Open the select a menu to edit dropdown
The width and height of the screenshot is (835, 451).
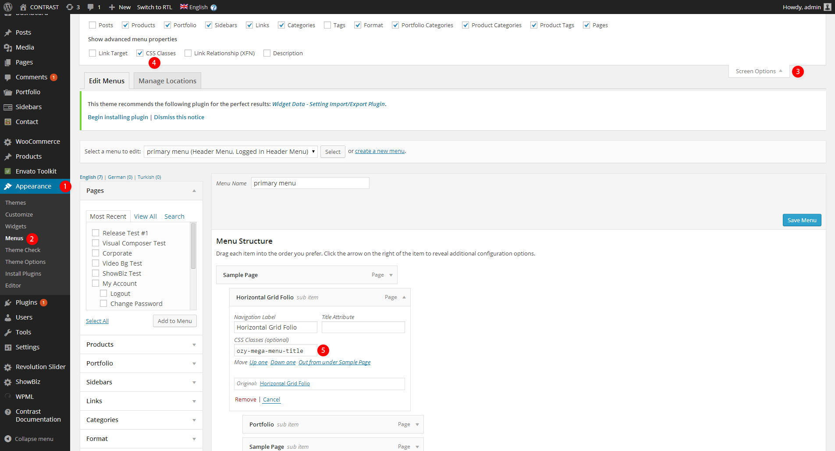(x=231, y=152)
